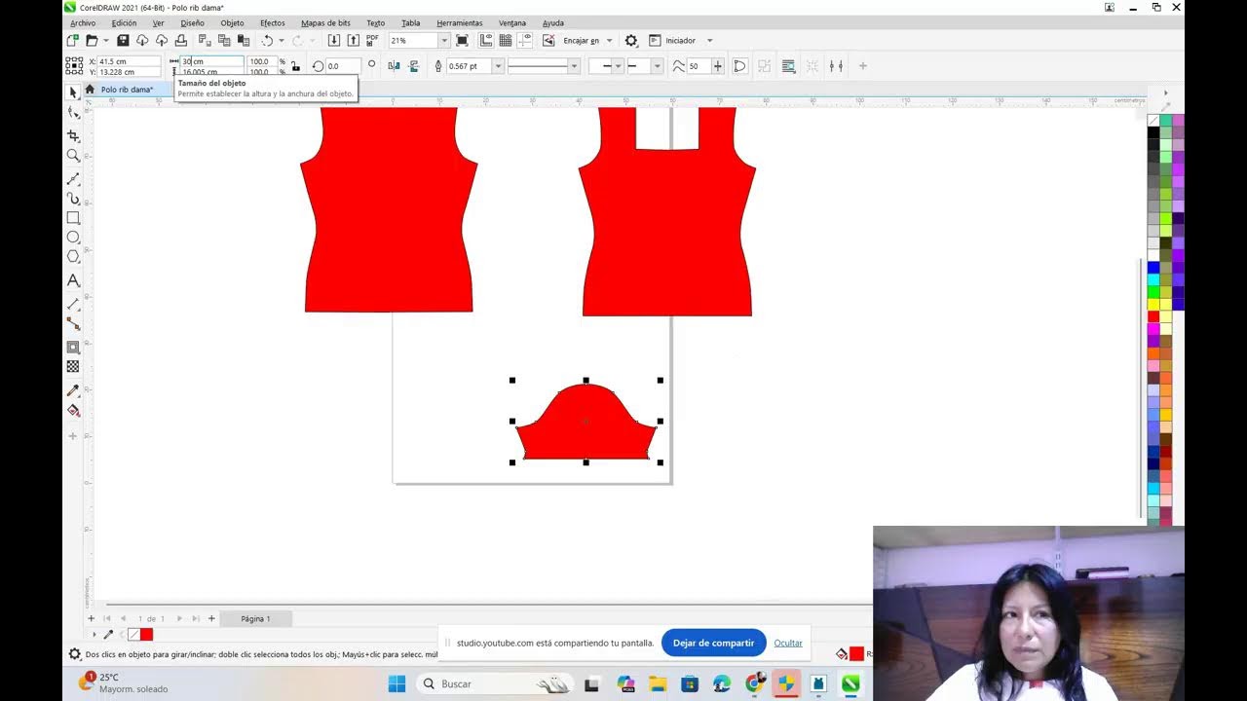The height and width of the screenshot is (701, 1247).
Task: Pick the cyan swatch in color palette
Action: (1153, 278)
